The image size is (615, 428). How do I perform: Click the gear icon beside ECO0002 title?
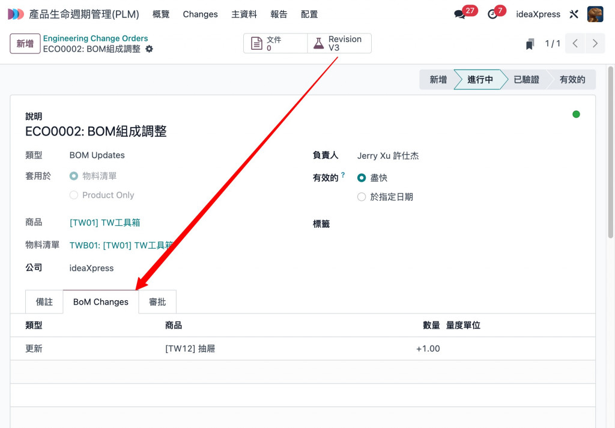click(x=149, y=49)
